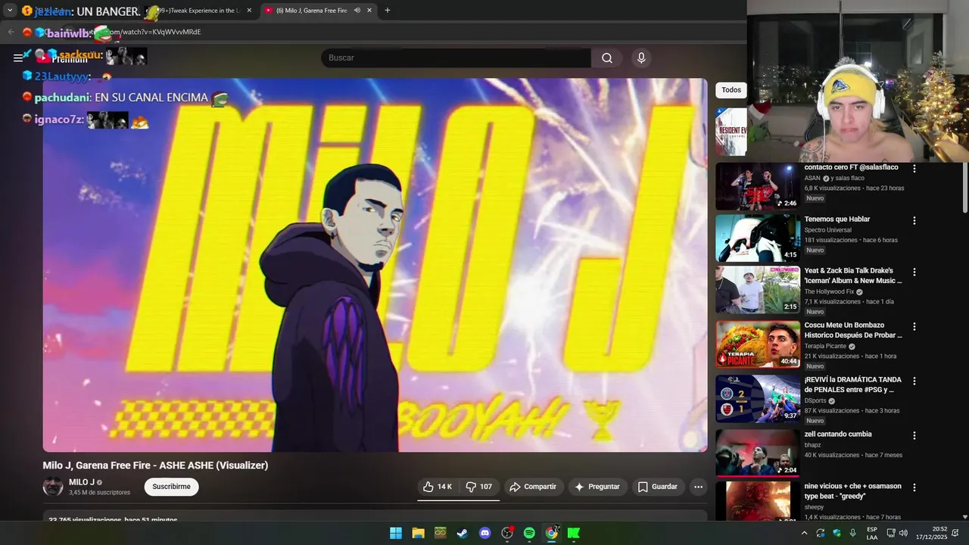Open 'Tenemos que Hablar' video thumbnail
Screen dimensions: 969x545
[758, 238]
